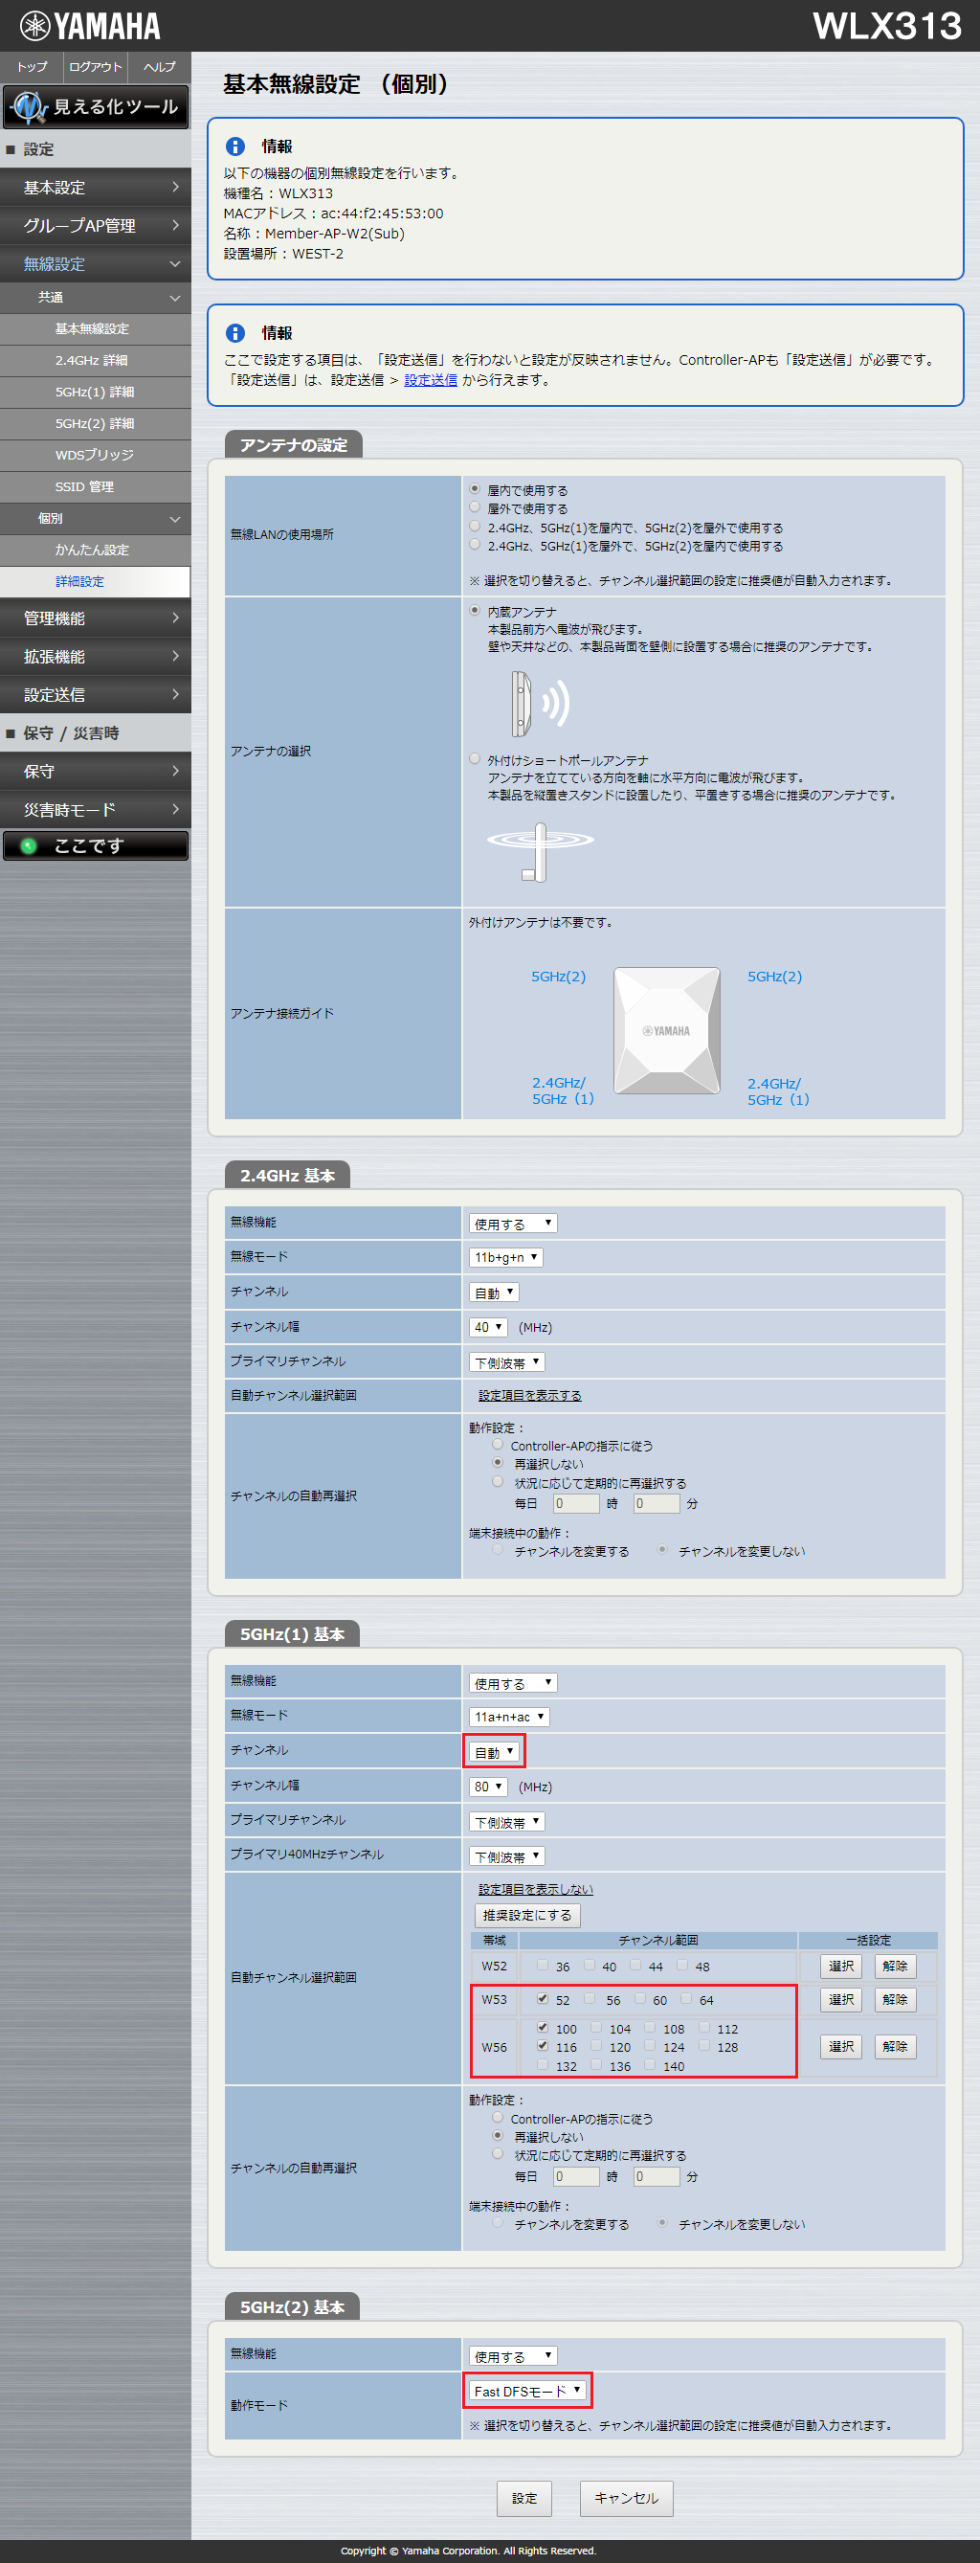This screenshot has height=2563, width=980.
Task: Check channel 36 in W52 band
Action: pos(543,1964)
